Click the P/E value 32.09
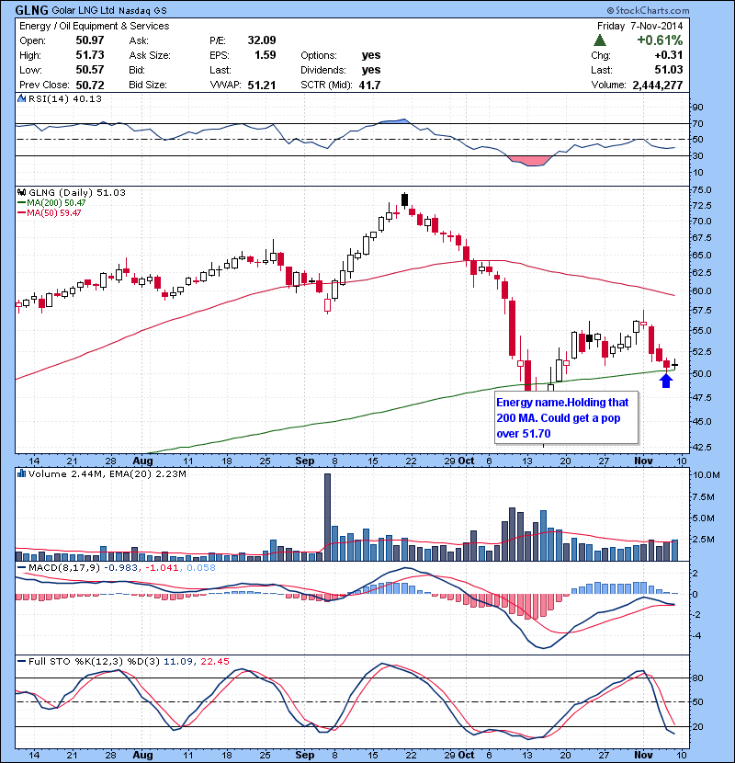The height and width of the screenshot is (763, 735). tap(261, 40)
